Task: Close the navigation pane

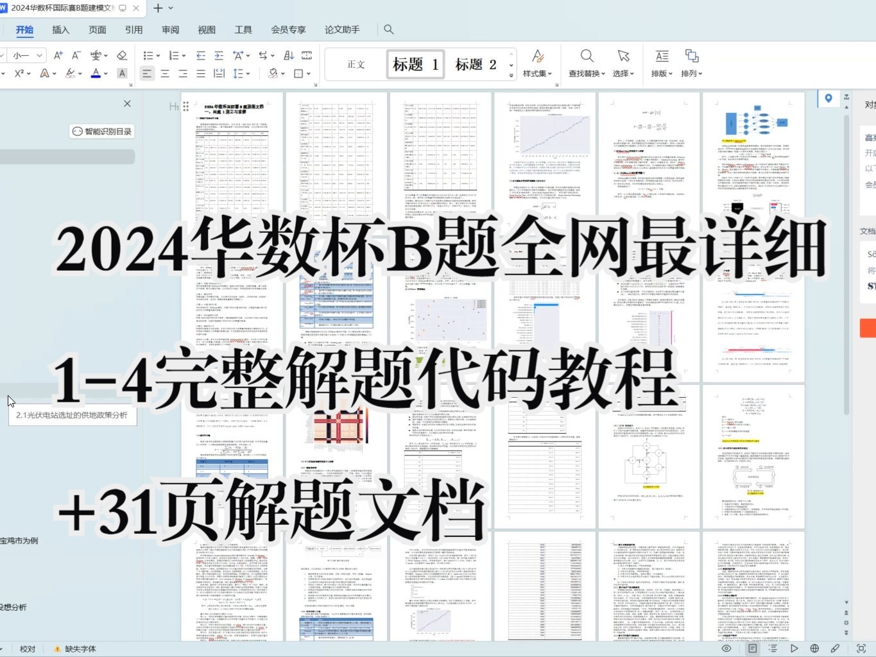Action: point(127,103)
